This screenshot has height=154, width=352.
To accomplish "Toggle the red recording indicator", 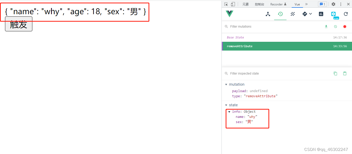I will (345, 27).
